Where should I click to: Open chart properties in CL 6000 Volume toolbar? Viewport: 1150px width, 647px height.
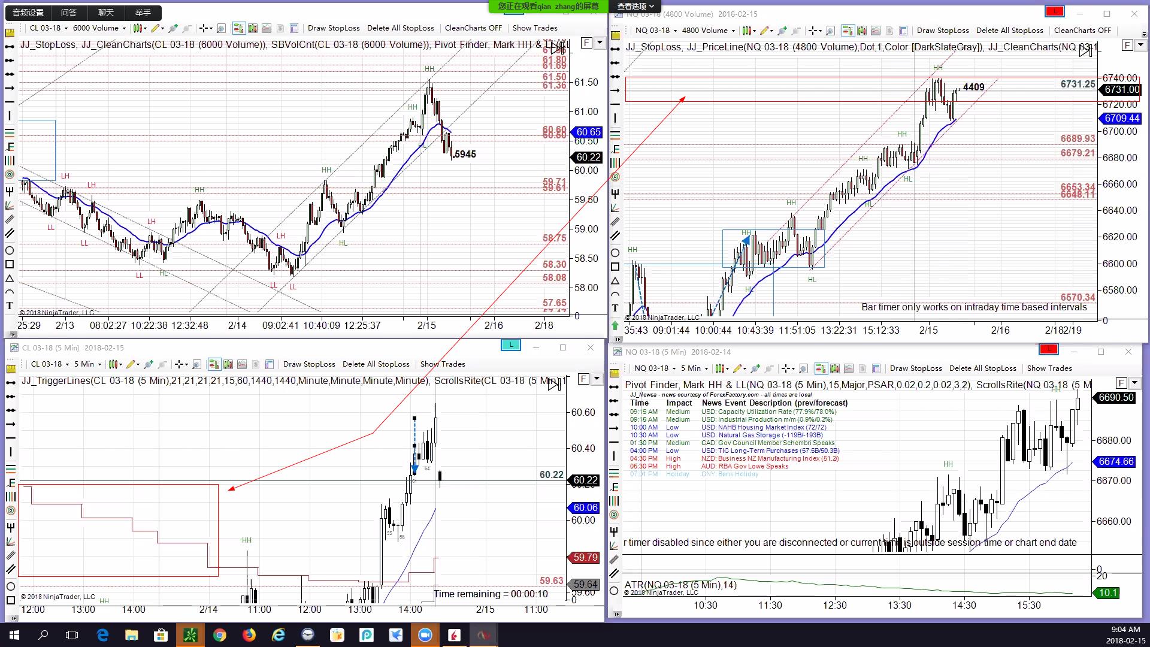(x=294, y=28)
